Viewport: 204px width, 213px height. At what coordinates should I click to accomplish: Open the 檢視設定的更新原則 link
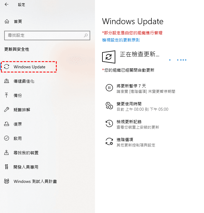pyautogui.click(x=121, y=40)
